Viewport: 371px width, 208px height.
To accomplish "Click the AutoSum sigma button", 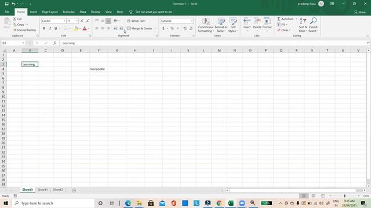I will click(285, 19).
